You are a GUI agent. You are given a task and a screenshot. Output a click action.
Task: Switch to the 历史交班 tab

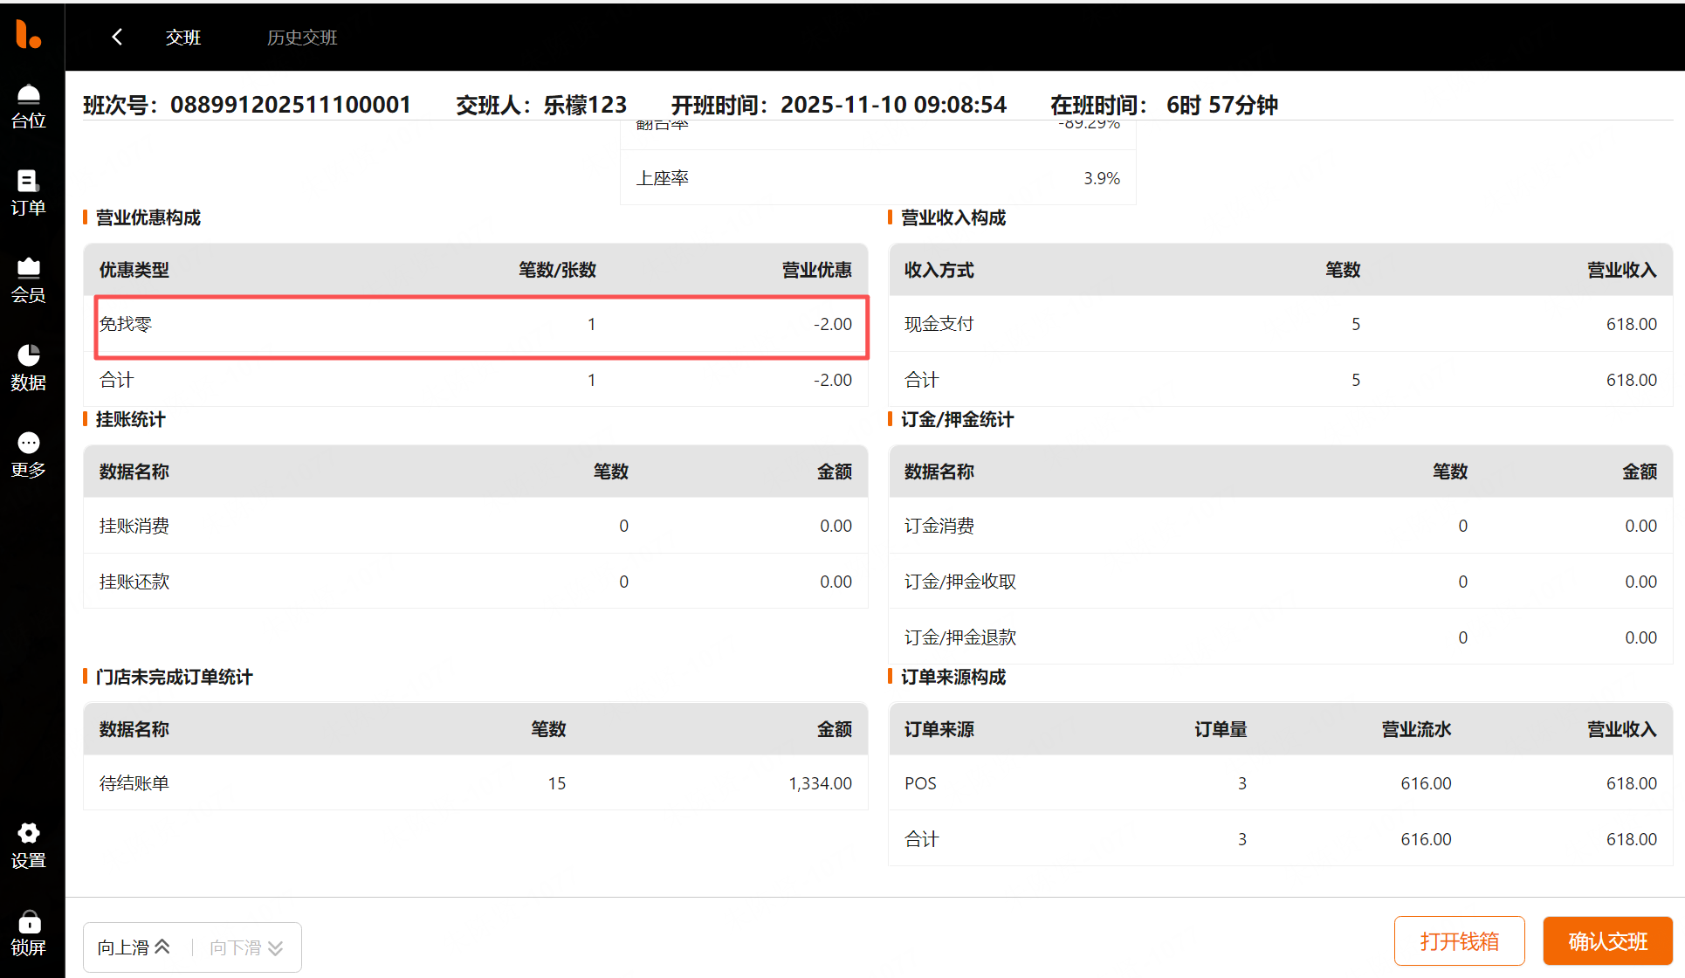point(301,38)
